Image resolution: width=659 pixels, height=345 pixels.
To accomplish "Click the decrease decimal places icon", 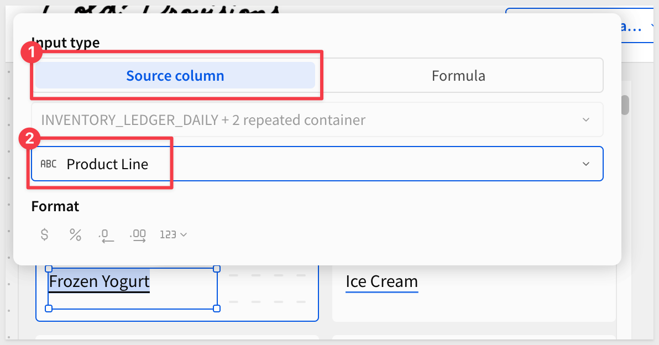I will point(106,235).
